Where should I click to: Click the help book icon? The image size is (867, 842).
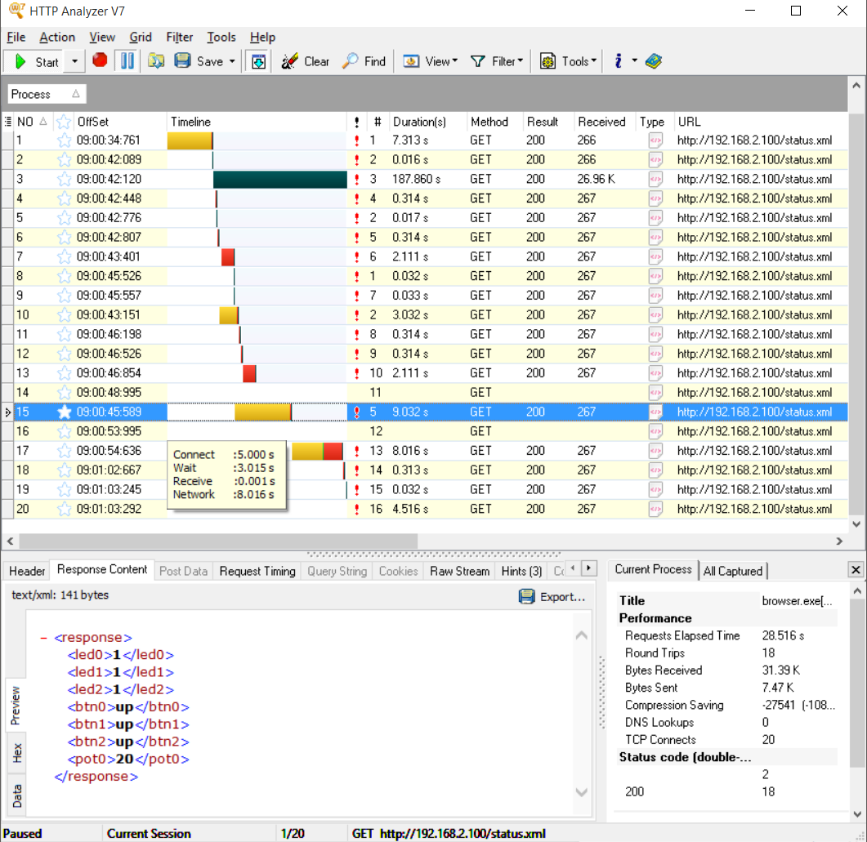click(654, 61)
